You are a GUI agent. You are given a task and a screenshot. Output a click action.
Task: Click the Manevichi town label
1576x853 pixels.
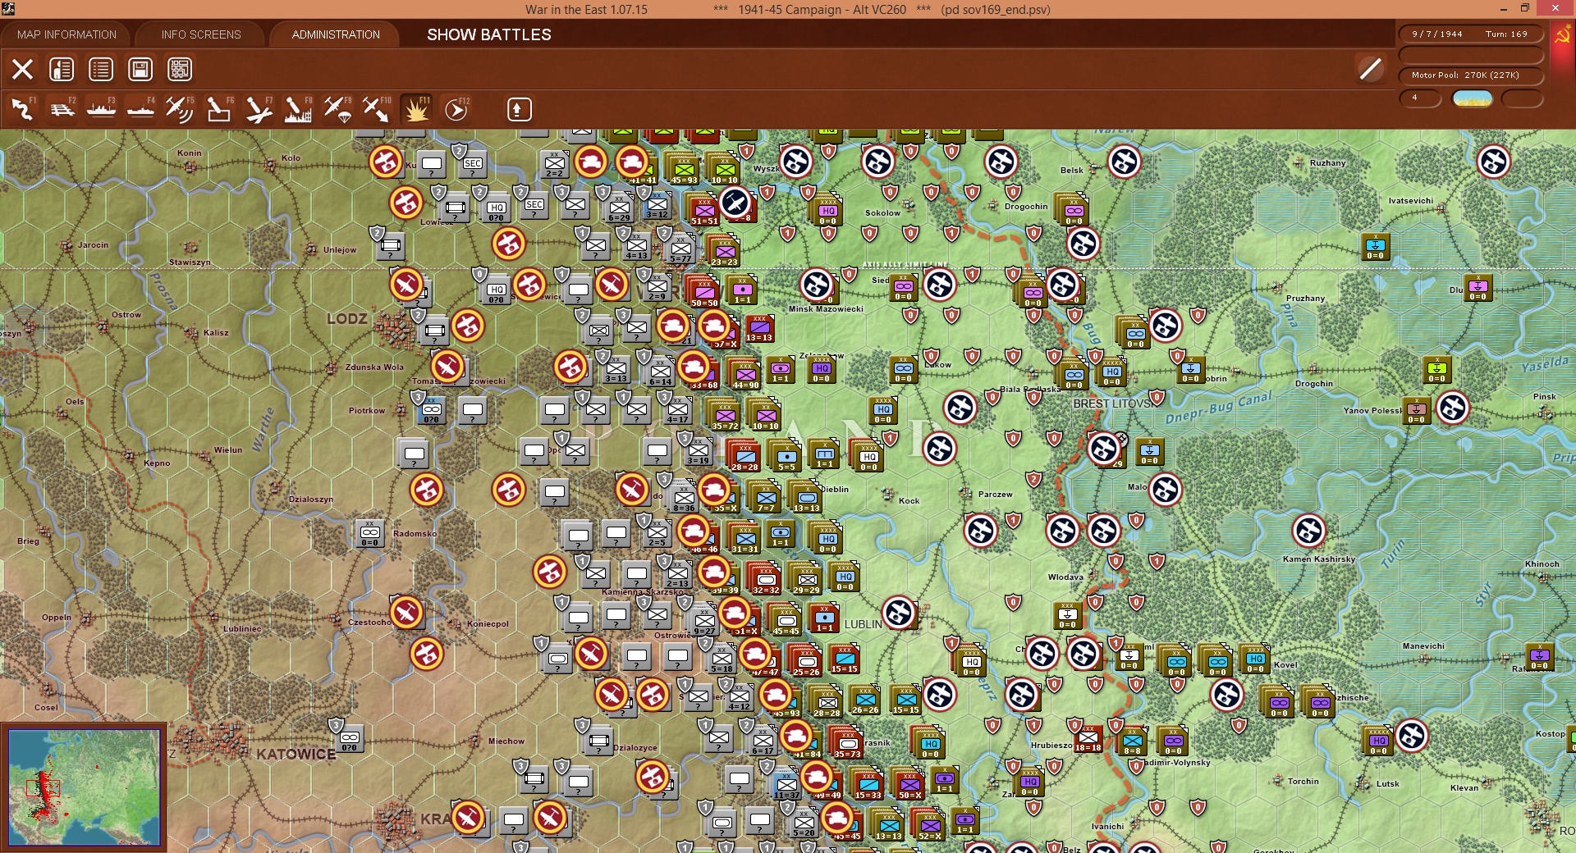[1423, 646]
